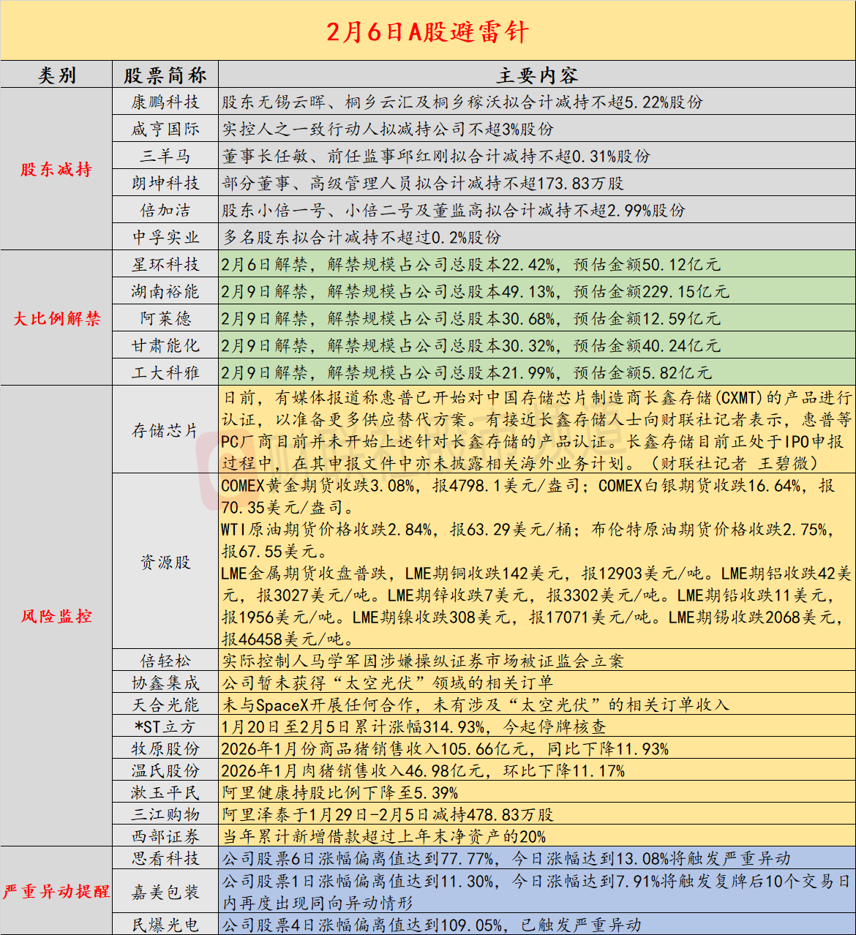
Task: Select the 倍轻松 stock name cell
Action: point(165,661)
